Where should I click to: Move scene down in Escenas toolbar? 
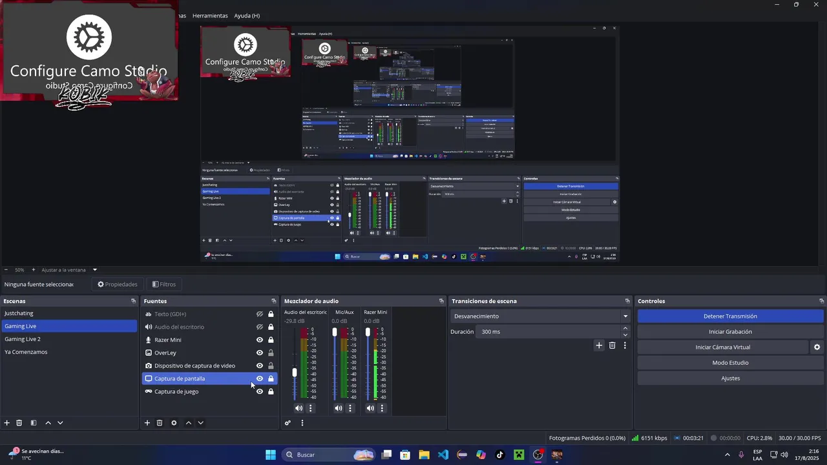(x=60, y=423)
